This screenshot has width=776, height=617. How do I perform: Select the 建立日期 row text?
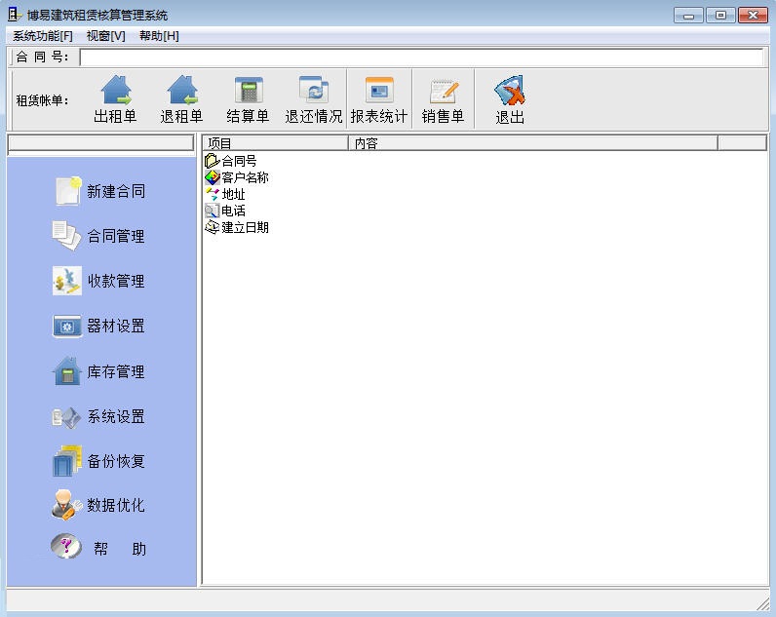[x=245, y=228]
